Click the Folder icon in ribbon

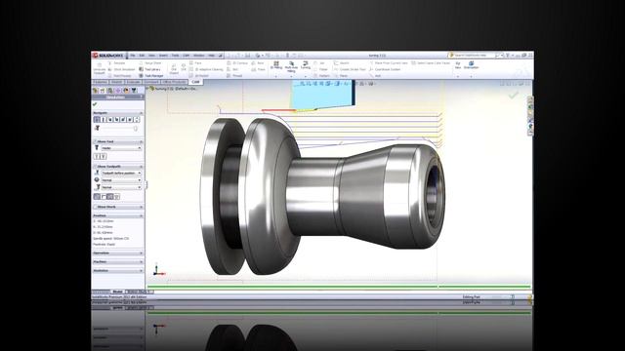pyautogui.click(x=320, y=69)
